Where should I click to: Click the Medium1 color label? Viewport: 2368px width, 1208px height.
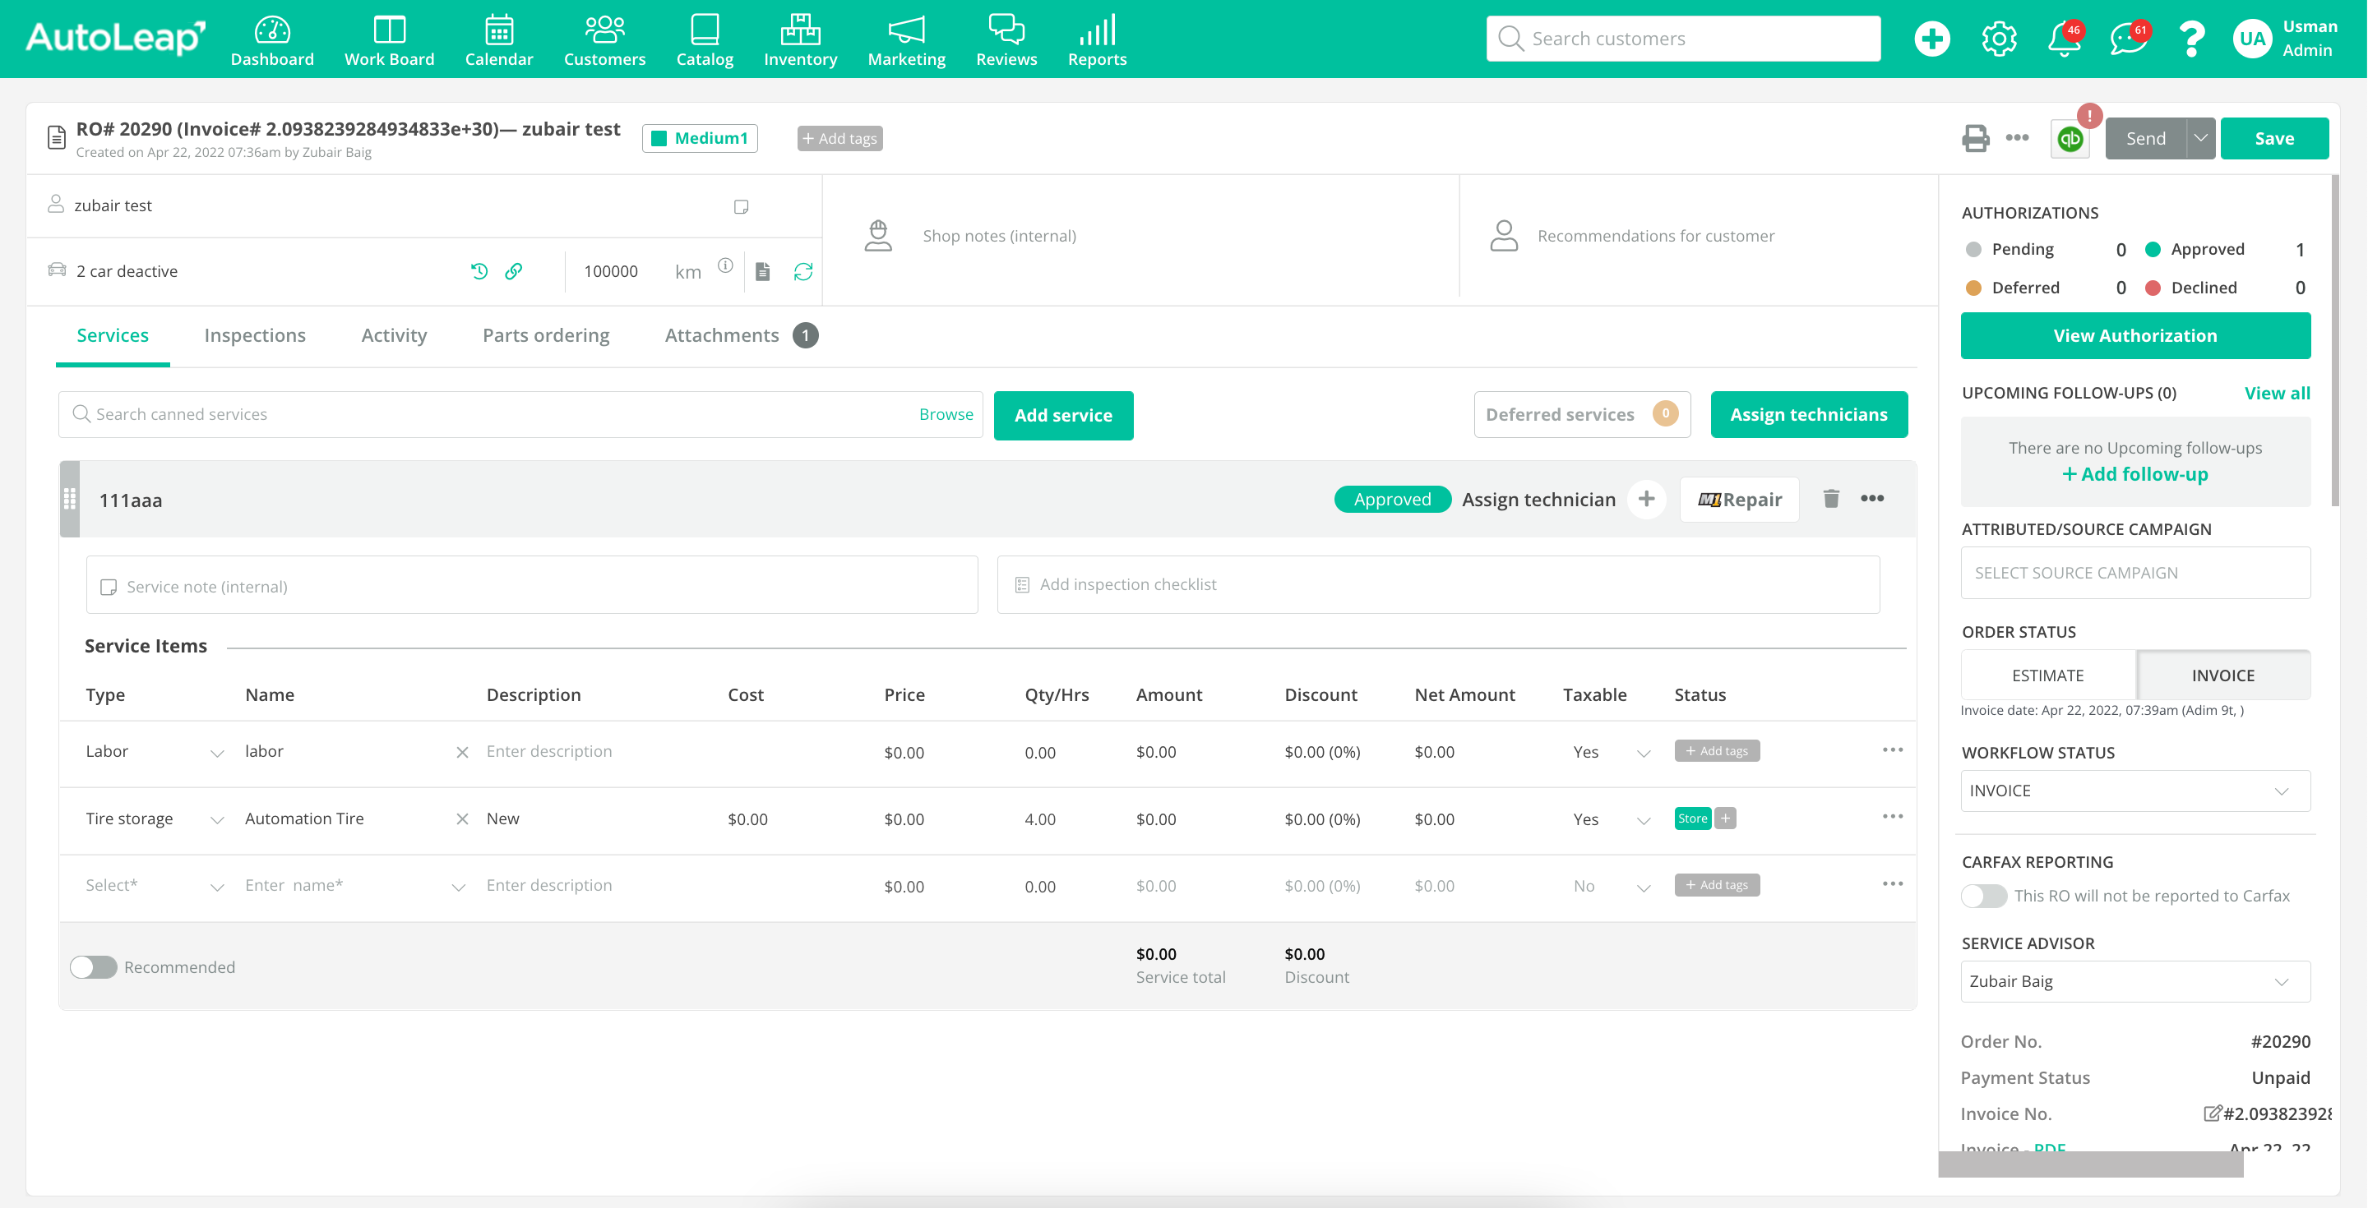[x=700, y=138]
